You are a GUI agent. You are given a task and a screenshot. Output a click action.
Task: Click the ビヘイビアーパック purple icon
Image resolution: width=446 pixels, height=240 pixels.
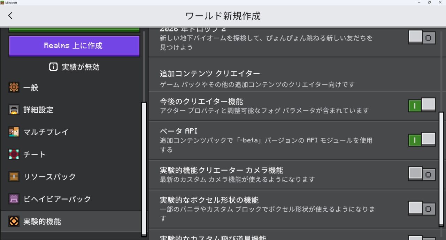pyautogui.click(x=14, y=199)
